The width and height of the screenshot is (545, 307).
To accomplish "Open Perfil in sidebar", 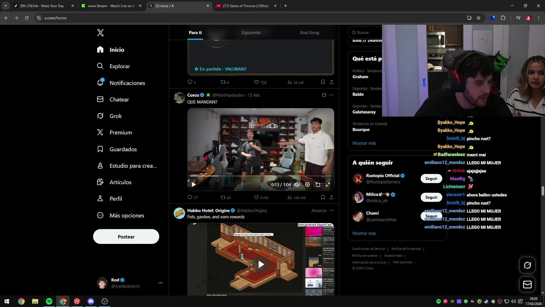I will click(x=109, y=199).
